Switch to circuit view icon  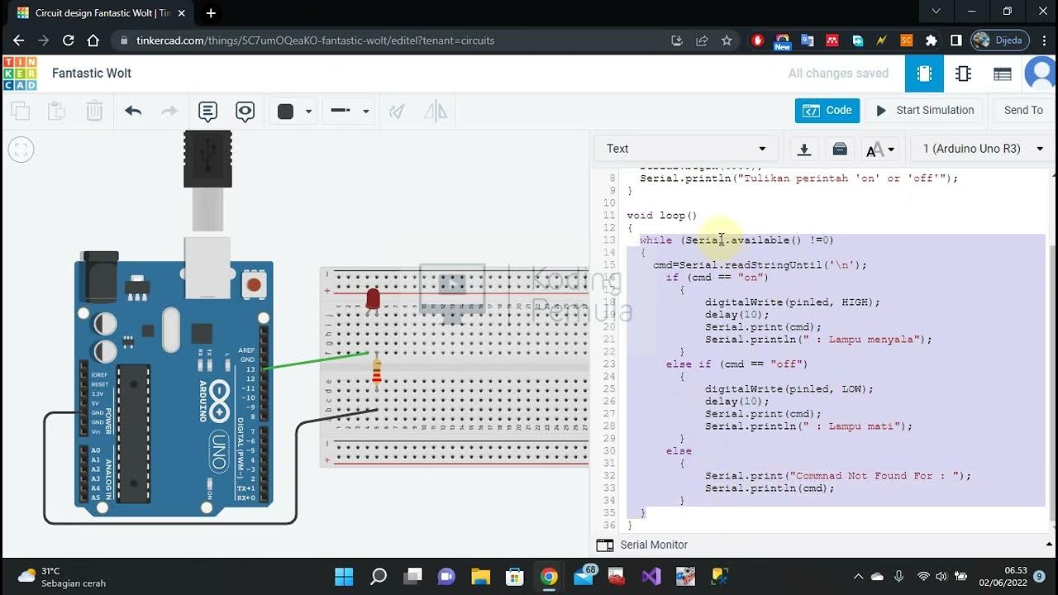point(924,74)
